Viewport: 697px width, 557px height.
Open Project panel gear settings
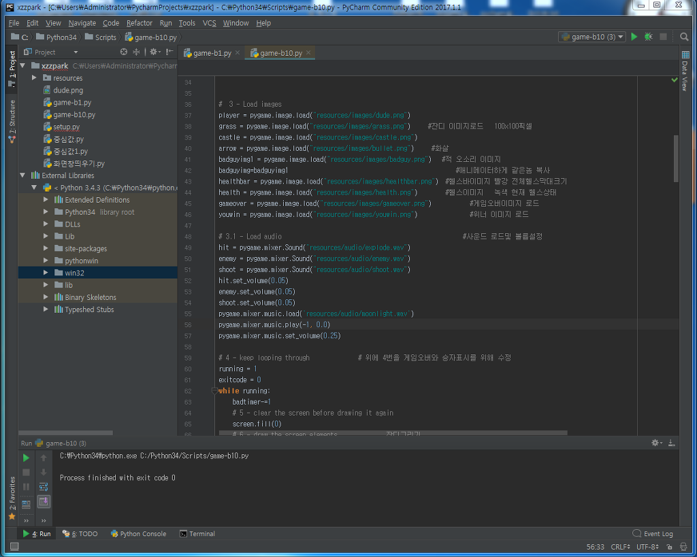pyautogui.click(x=154, y=52)
